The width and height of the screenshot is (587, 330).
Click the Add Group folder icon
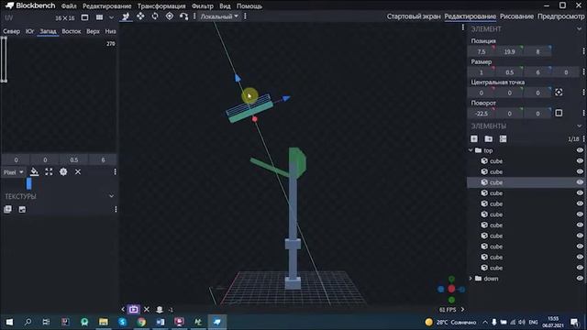pyautogui.click(x=489, y=138)
